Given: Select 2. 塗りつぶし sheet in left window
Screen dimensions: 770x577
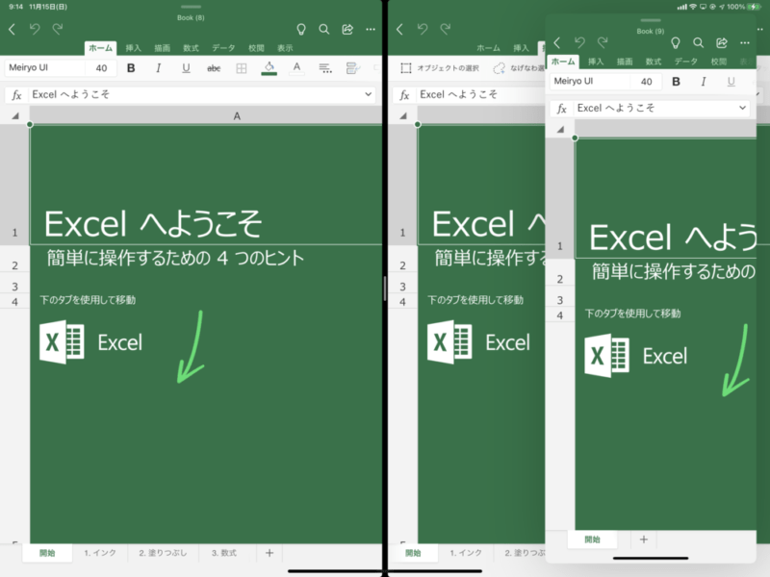Looking at the screenshot, I should pos(163,553).
